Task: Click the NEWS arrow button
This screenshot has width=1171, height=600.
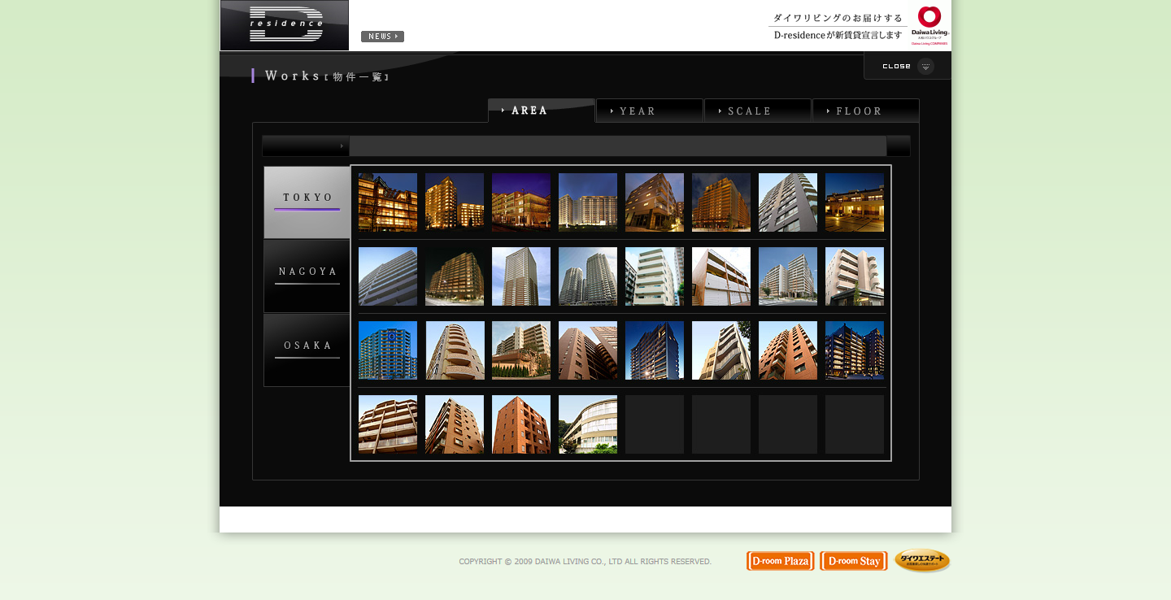Action: click(382, 37)
